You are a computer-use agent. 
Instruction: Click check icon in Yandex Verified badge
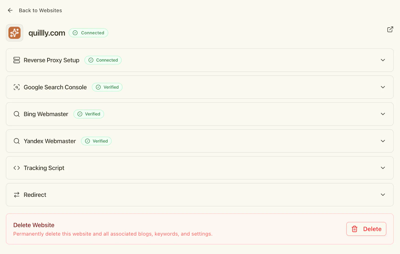(87, 141)
